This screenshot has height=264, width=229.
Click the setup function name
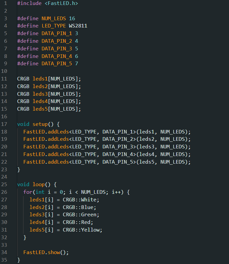40,124
